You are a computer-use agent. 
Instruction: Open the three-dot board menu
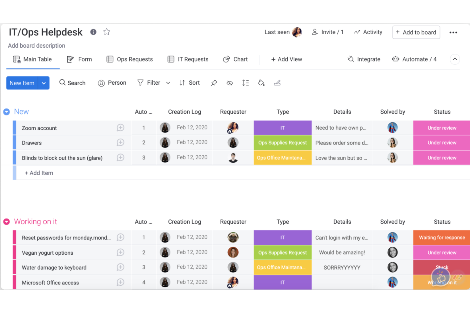point(453,32)
